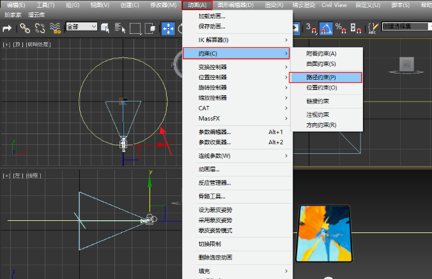Click 注视约束 in constraints submenu
The width and height of the screenshot is (432, 279).
tap(318, 115)
